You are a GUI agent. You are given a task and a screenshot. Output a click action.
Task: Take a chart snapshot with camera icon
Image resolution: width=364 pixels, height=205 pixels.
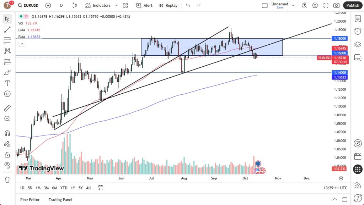[x=336, y=5]
